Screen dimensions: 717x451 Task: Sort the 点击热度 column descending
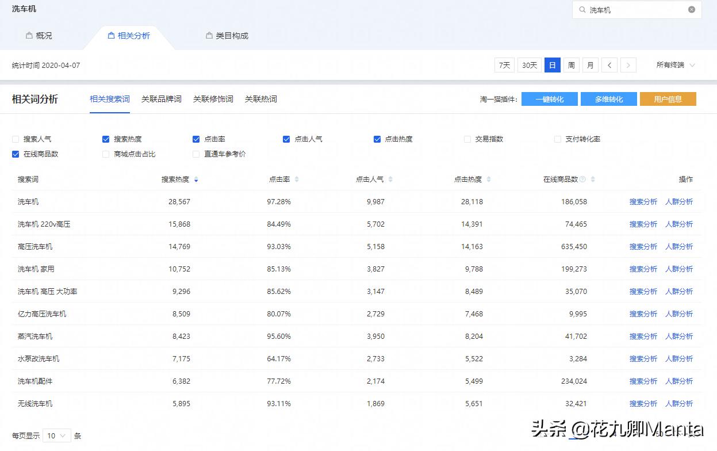point(489,181)
